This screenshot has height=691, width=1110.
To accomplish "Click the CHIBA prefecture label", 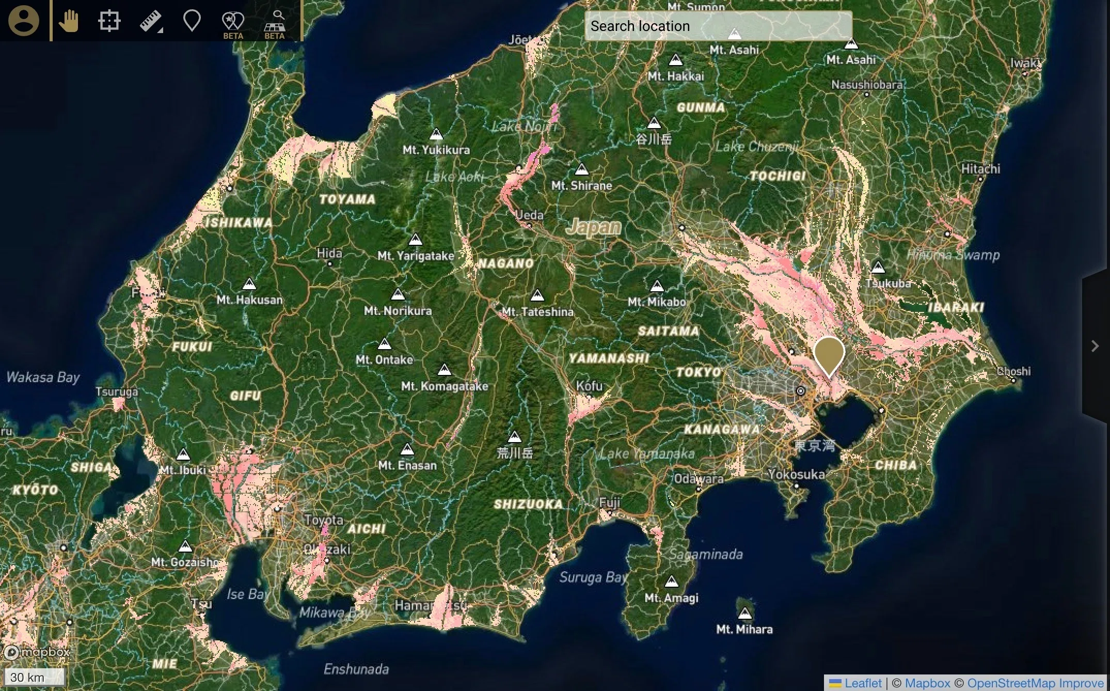I will tap(896, 465).
